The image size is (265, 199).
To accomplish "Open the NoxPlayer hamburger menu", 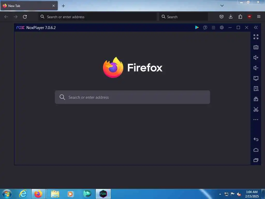I will coord(214,27).
